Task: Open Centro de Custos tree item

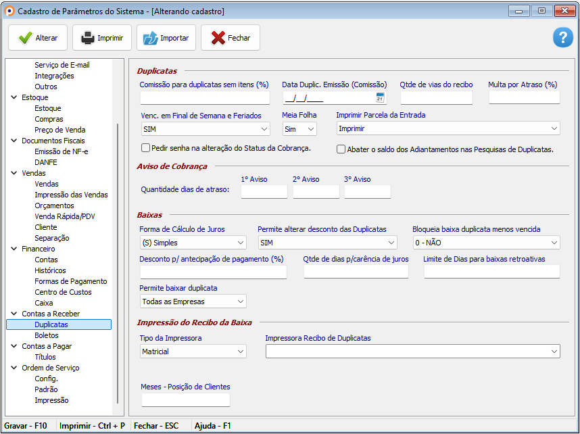Action: click(x=62, y=292)
